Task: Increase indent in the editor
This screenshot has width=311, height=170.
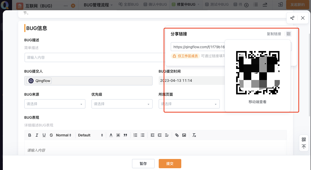Action: pos(160,135)
